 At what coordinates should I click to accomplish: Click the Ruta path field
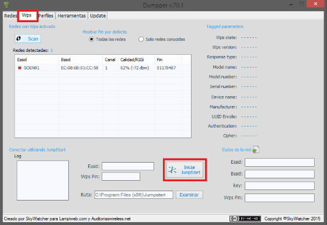134,195
